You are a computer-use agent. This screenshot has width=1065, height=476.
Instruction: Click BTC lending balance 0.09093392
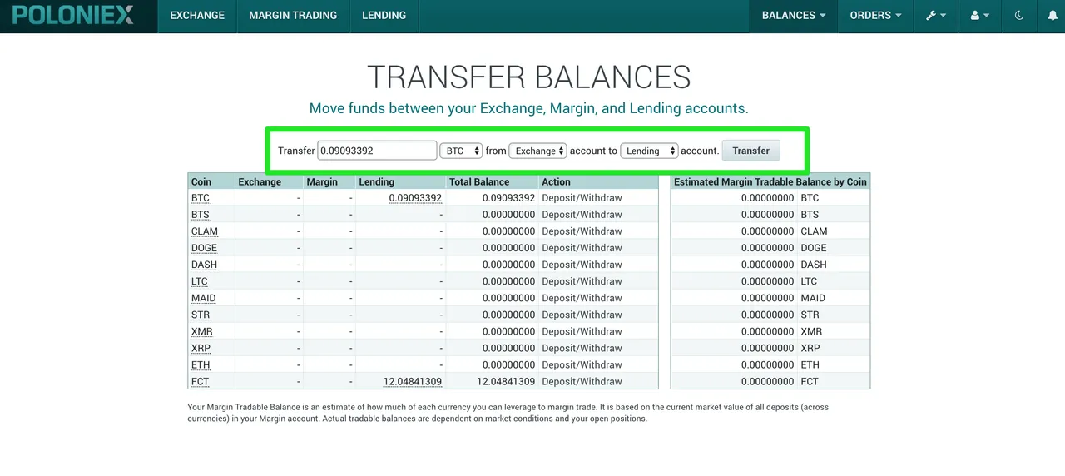[x=415, y=198]
